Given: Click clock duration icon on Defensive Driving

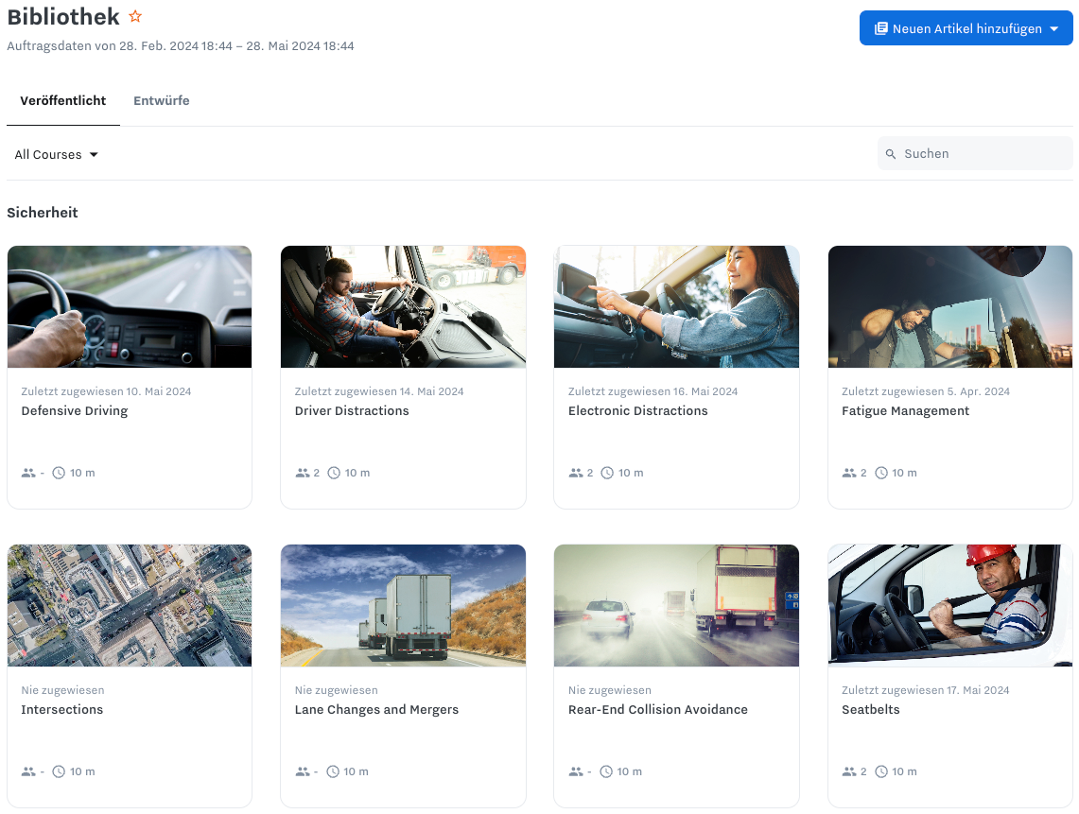Looking at the screenshot, I should (60, 473).
